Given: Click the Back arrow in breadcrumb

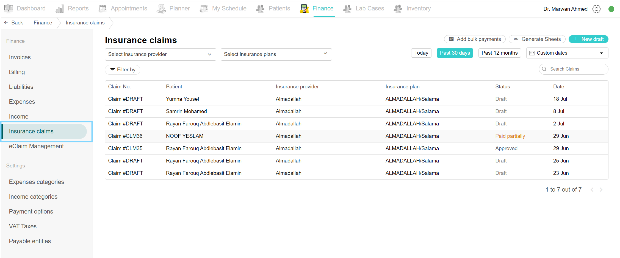Looking at the screenshot, I should 6,23.
